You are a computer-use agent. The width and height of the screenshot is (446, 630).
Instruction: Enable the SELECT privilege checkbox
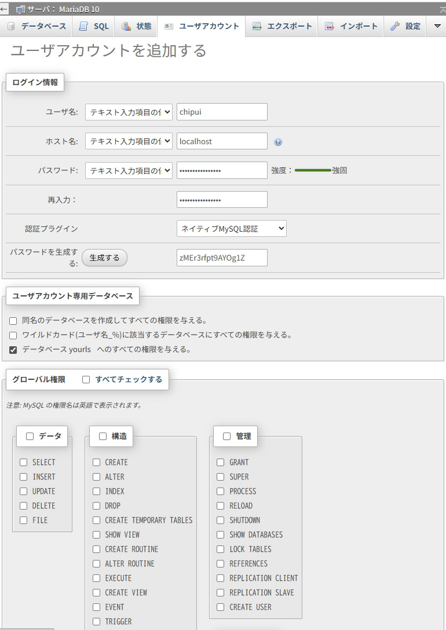pyautogui.click(x=24, y=462)
